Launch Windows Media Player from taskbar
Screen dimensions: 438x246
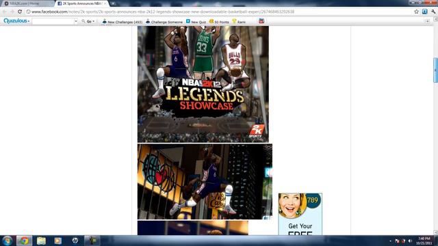tap(58, 241)
